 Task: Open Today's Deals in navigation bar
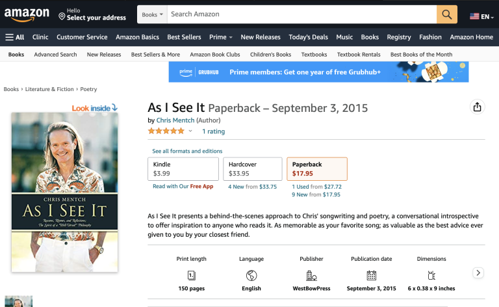[308, 37]
